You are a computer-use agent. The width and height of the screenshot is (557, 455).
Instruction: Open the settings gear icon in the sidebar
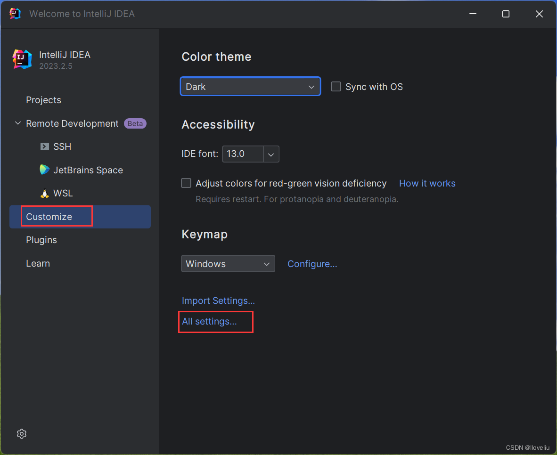(x=22, y=434)
